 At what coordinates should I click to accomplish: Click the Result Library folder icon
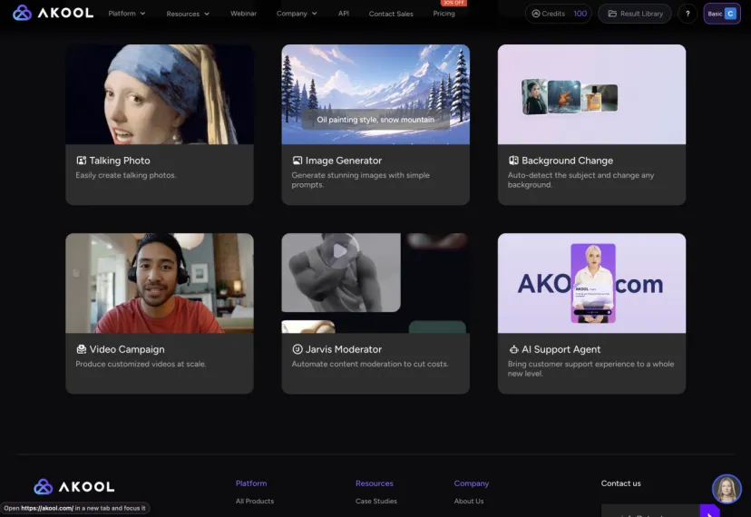coord(612,14)
